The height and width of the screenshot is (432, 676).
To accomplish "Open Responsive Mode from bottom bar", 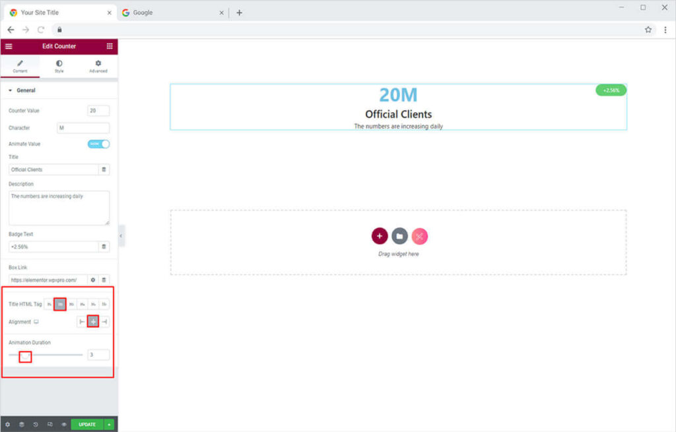I will [x=50, y=425].
